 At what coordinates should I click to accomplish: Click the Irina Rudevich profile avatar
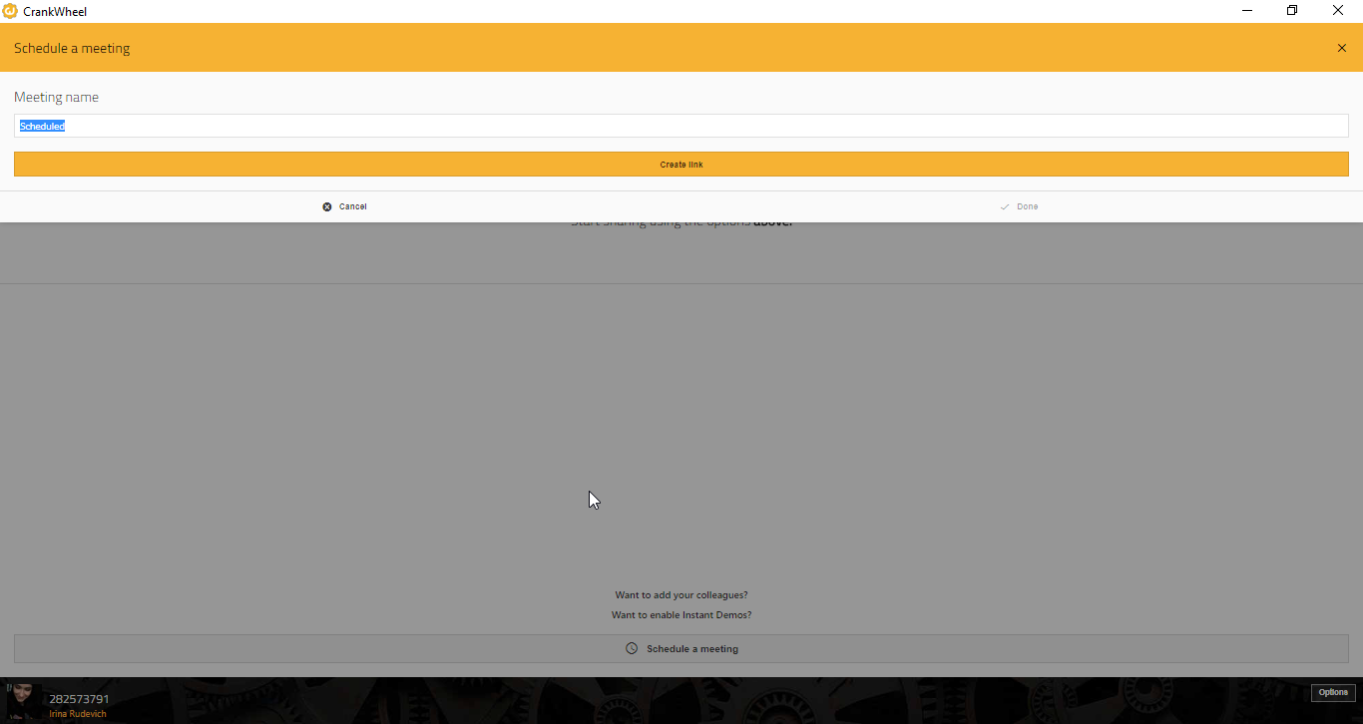22,701
